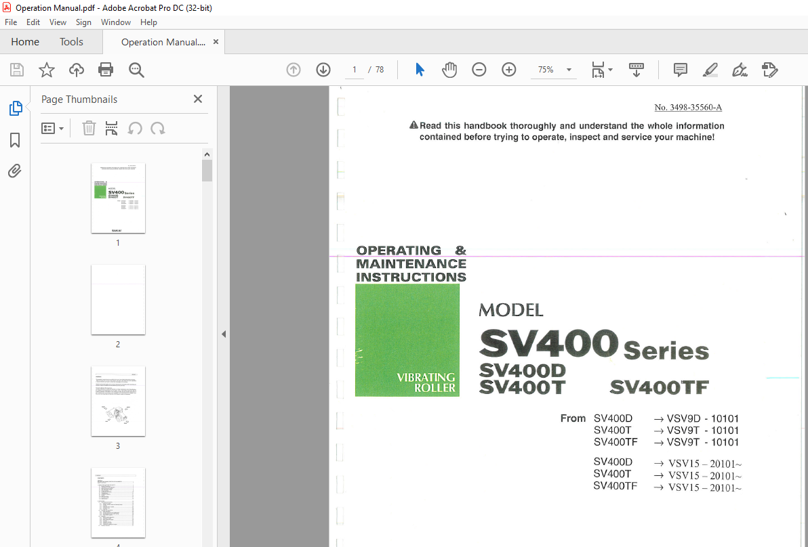Click the read mode keyboard icon
Screen dimensions: 808x547
tap(637, 70)
